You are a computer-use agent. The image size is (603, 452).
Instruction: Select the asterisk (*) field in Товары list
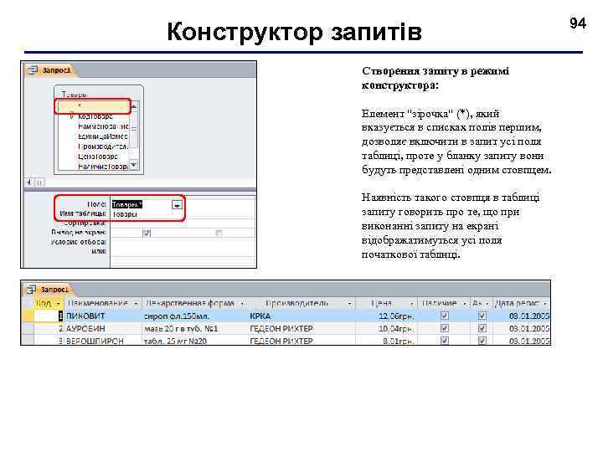[92, 105]
